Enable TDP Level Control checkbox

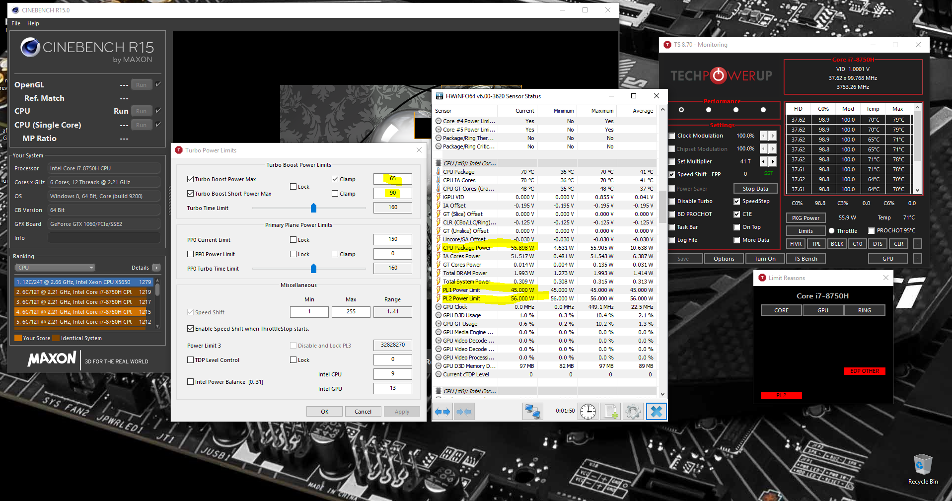click(x=190, y=360)
